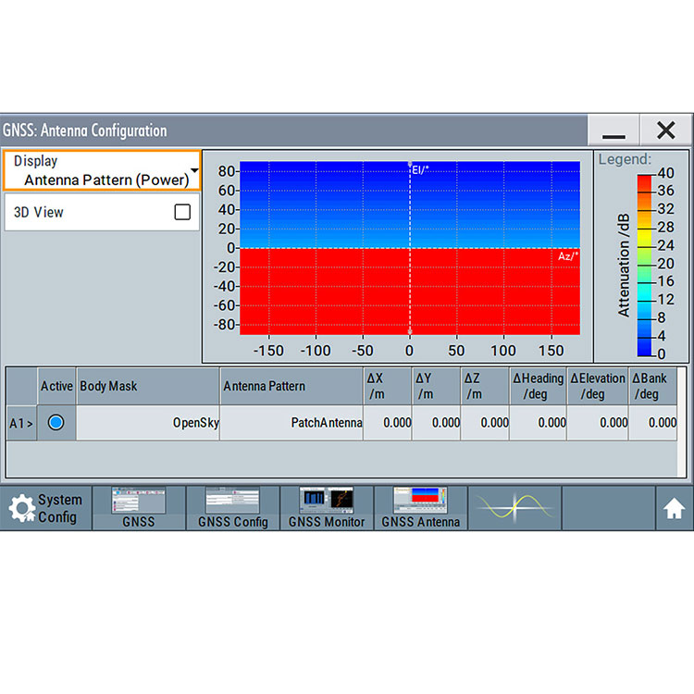Edit the ΔX offset value field
694x694 pixels.
pyautogui.click(x=388, y=423)
